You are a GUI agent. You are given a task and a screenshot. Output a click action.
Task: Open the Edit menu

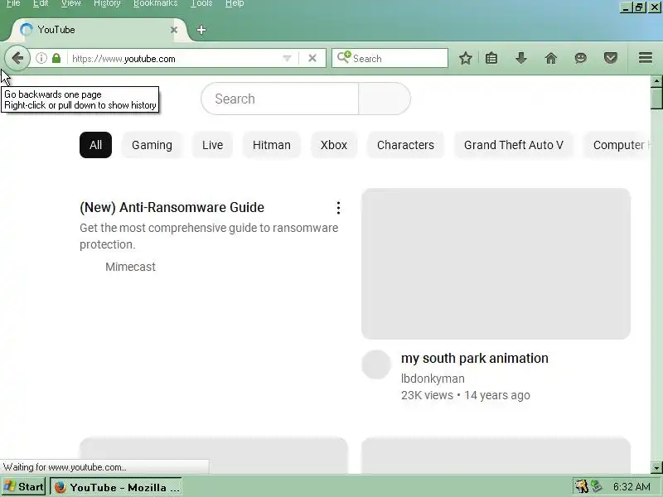[41, 3]
